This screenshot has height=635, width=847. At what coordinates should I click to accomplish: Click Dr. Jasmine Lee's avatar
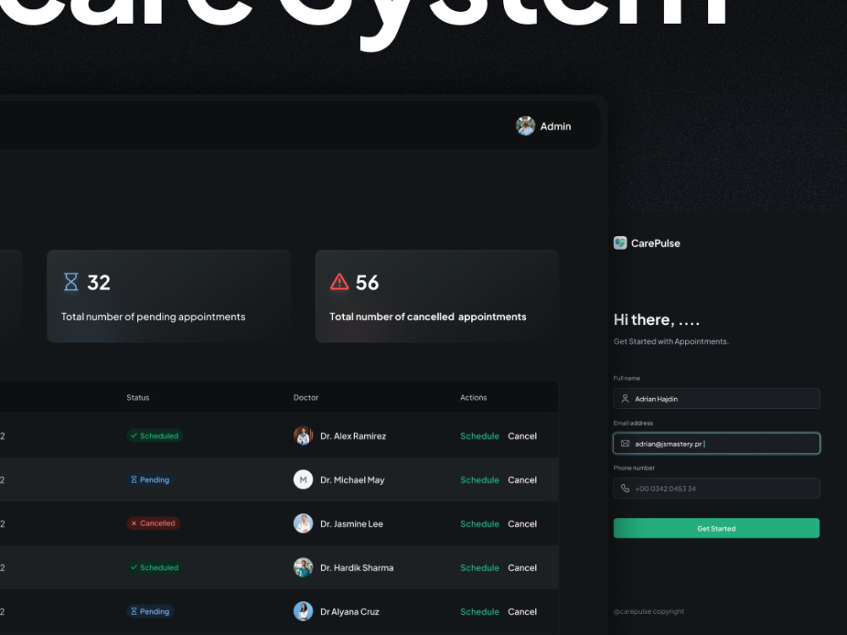click(303, 523)
